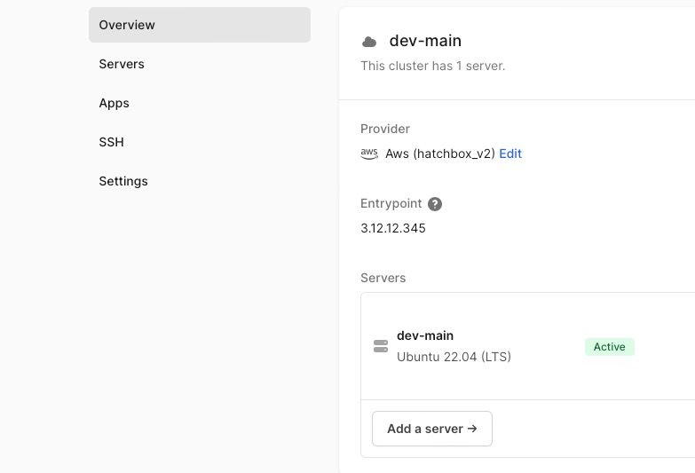
Task: Click the Entrypoint label
Action: [391, 203]
